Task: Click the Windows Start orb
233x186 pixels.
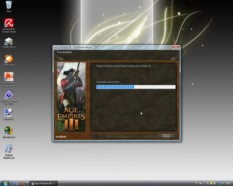Action: 5,183
